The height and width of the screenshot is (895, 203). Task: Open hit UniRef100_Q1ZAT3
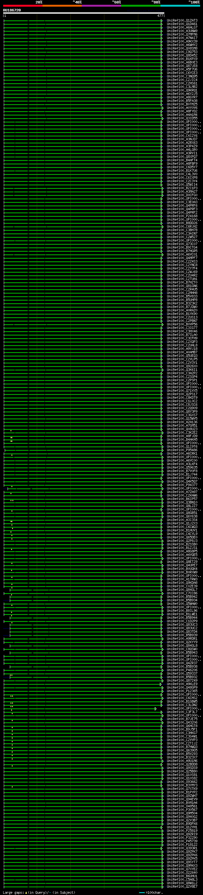(182, 21)
